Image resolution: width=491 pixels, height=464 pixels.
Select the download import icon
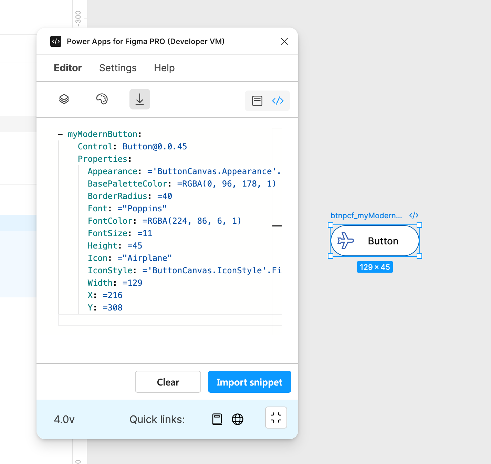pyautogui.click(x=140, y=99)
